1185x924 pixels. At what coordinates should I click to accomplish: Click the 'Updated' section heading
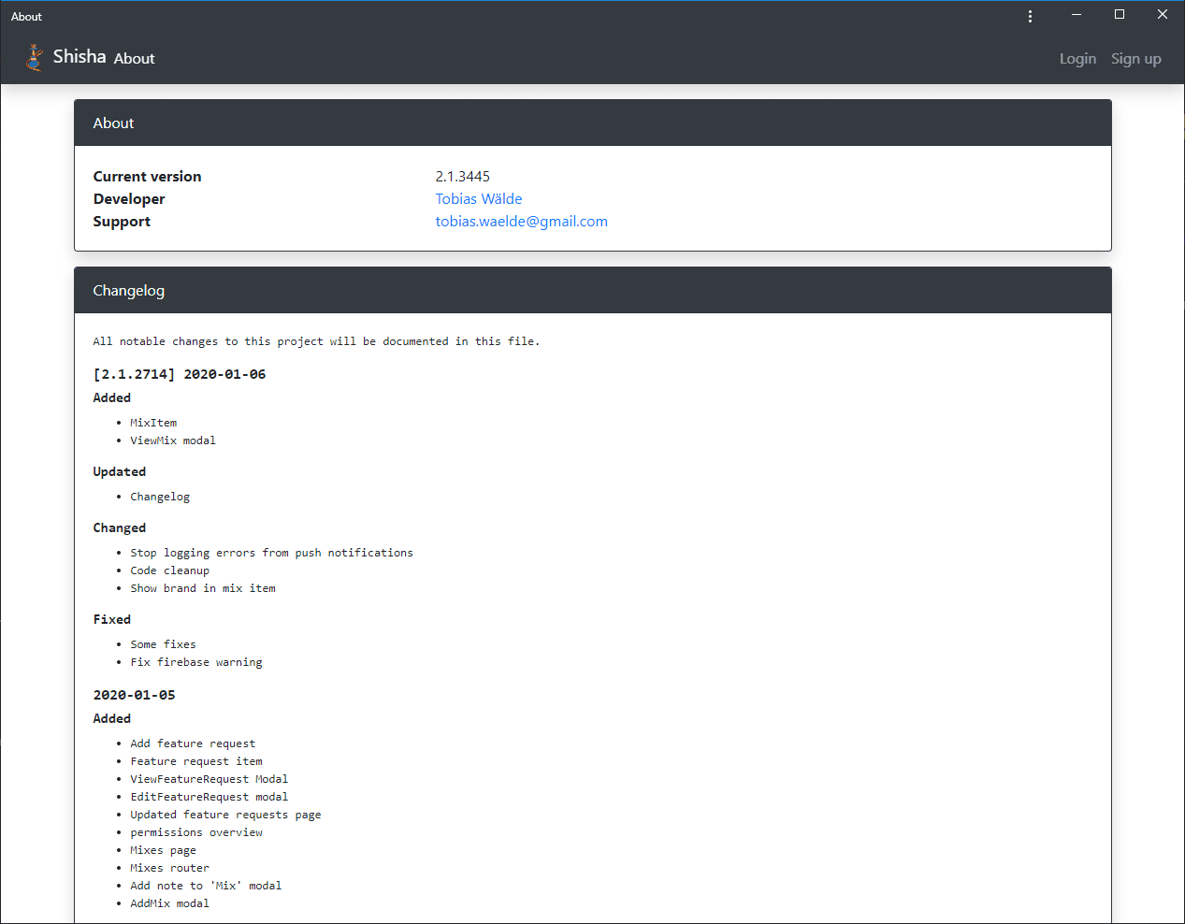click(120, 471)
